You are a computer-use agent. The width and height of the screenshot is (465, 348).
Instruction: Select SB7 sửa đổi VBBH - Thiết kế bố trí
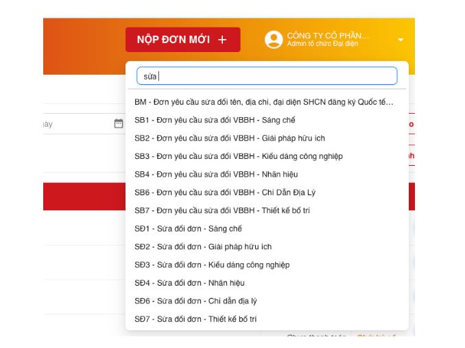(222, 210)
